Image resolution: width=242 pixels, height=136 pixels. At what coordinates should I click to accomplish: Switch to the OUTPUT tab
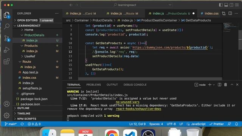pos(112,85)
